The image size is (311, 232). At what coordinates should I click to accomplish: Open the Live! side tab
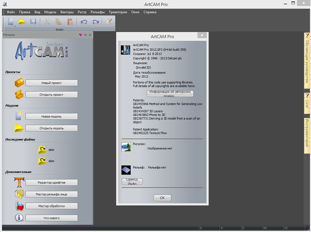click(307, 103)
